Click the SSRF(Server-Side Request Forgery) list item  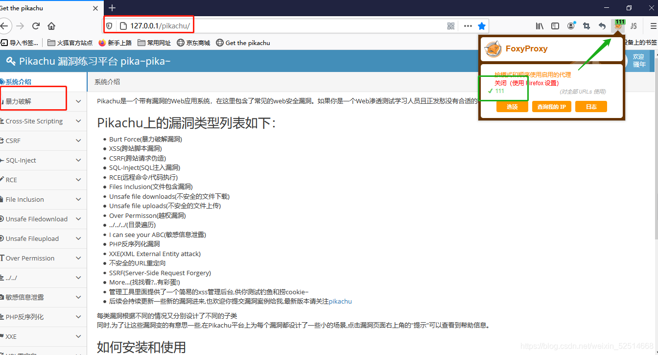click(160, 273)
